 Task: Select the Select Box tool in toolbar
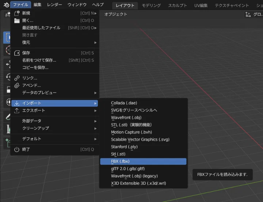click(x=7, y=37)
